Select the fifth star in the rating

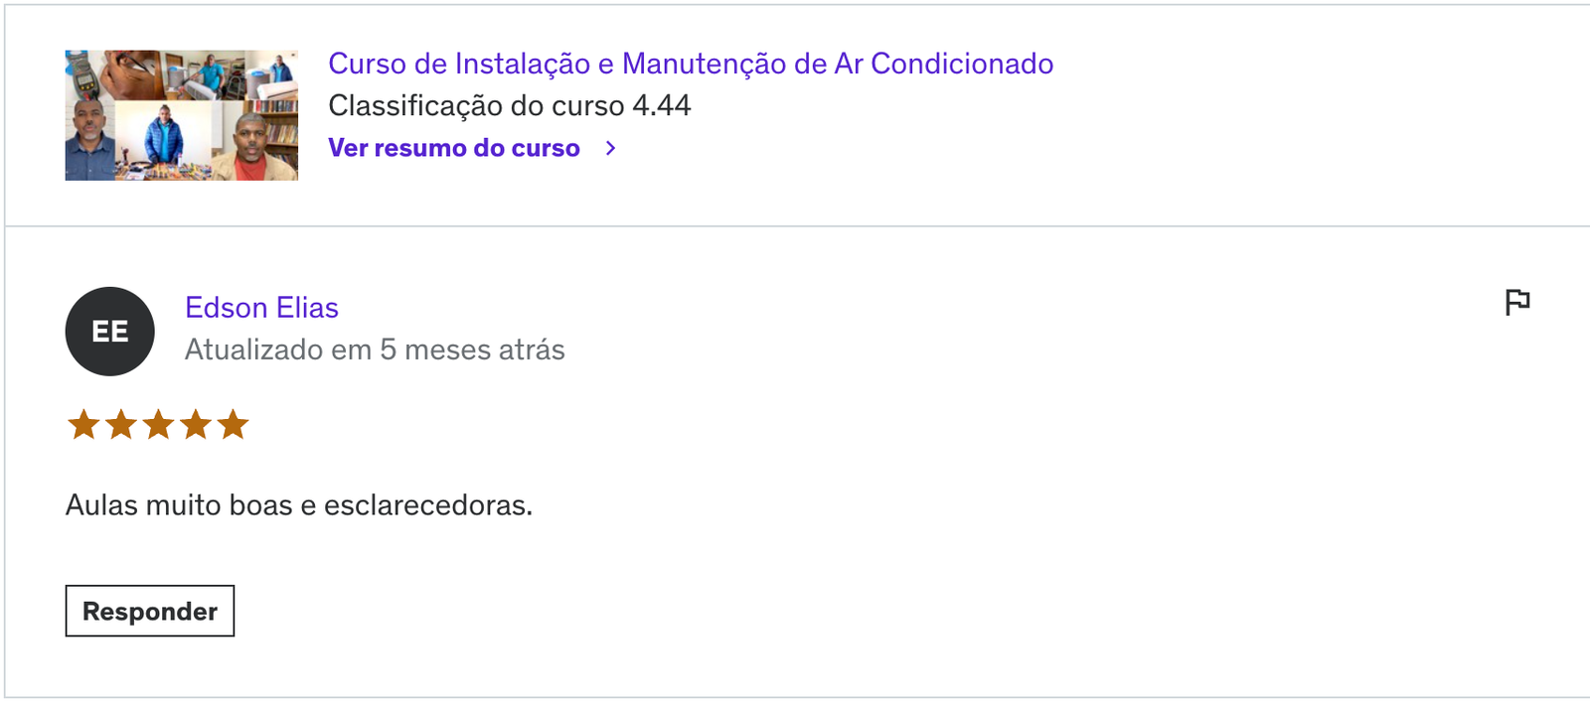pos(233,425)
